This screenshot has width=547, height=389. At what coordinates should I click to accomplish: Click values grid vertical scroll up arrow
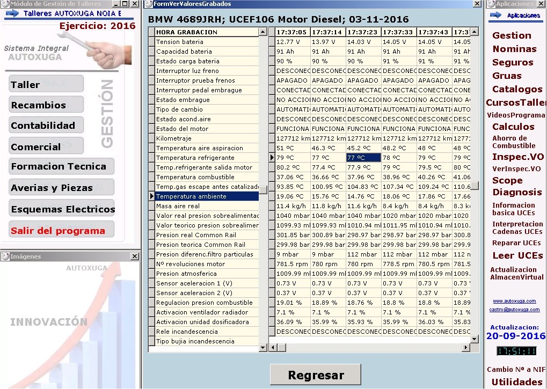(x=474, y=32)
